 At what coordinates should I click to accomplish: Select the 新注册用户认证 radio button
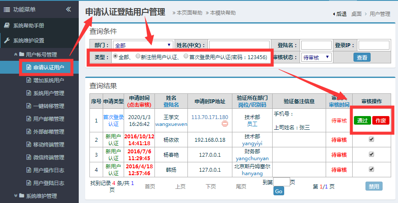[x=138, y=56]
